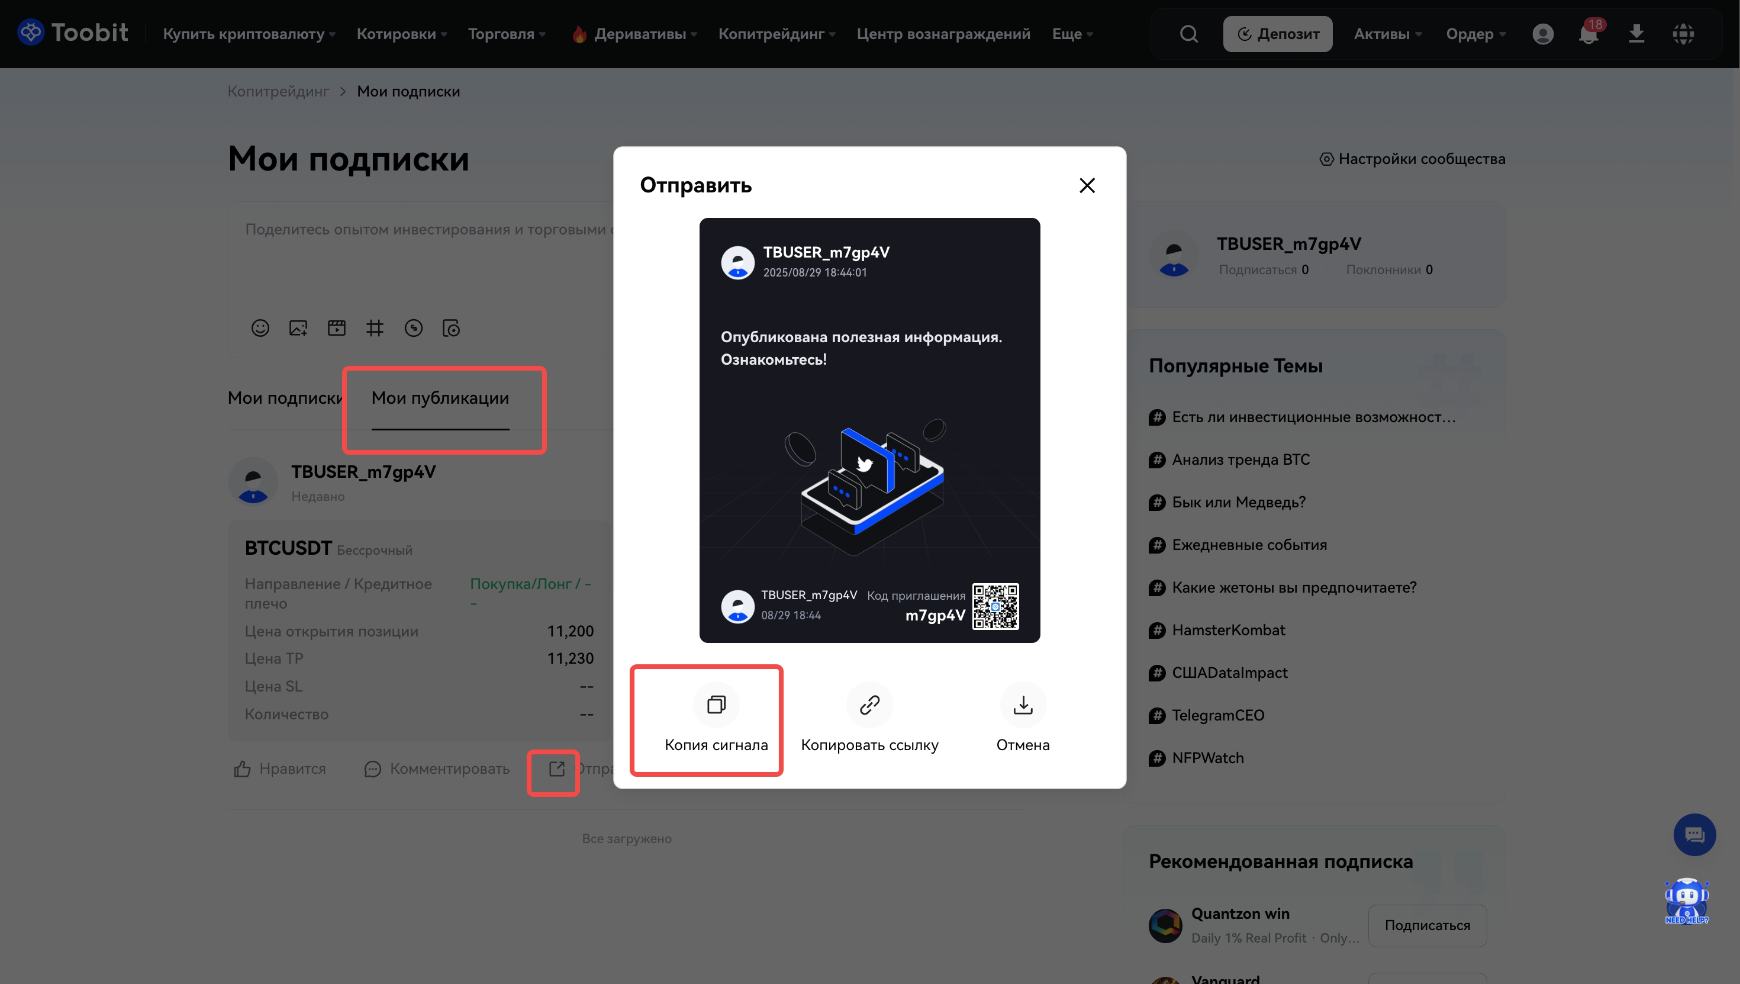Viewport: 1740px width, 984px height.
Task: Click the app download icon in header
Action: (x=1636, y=34)
